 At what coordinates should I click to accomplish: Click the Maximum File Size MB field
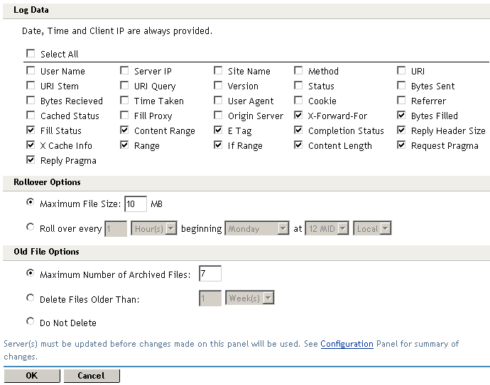pos(136,204)
